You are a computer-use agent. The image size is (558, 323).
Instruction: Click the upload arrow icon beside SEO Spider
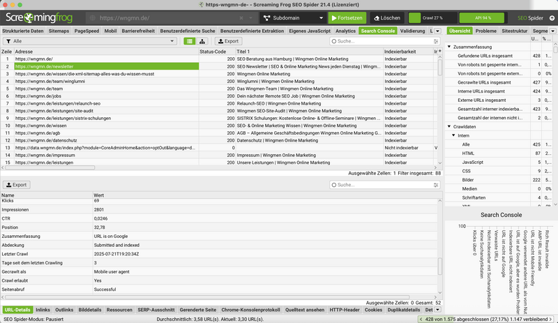(552, 18)
